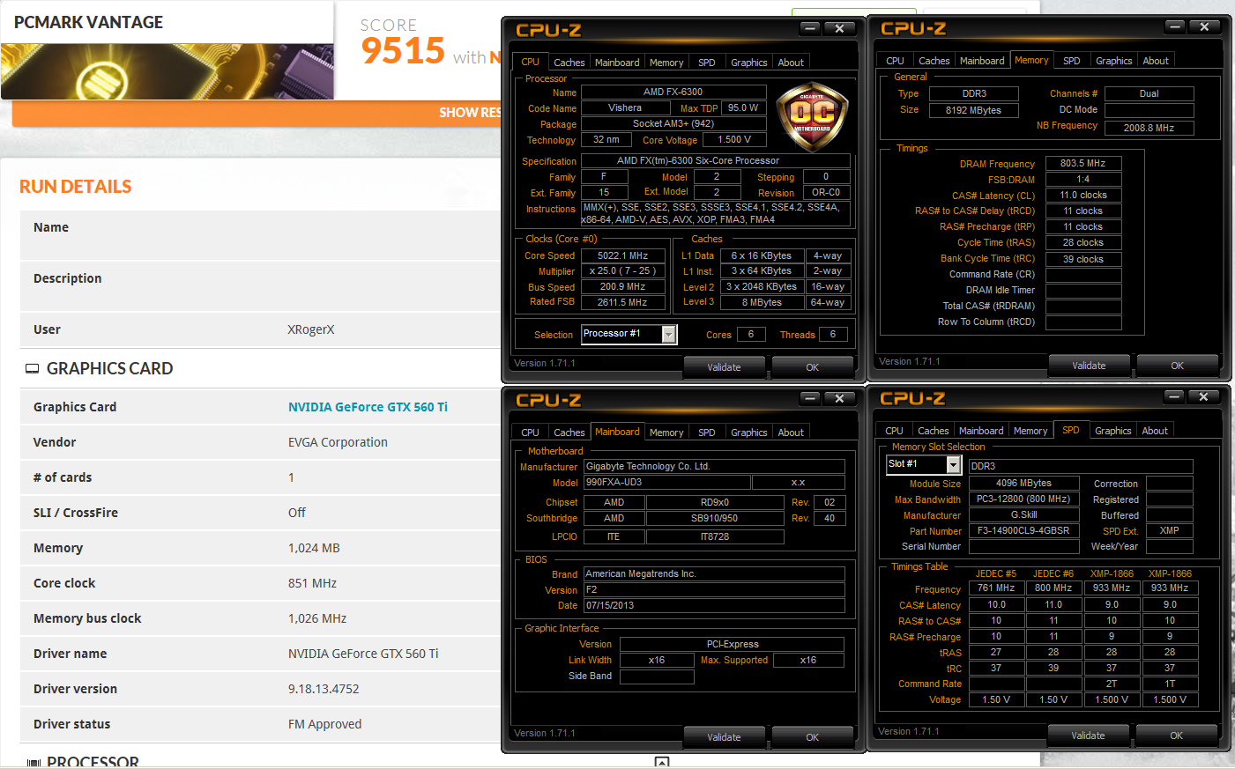Switch to Mainboard tab in the AMD FX-6300 window
Screen dimensions: 1235x769
(617, 63)
